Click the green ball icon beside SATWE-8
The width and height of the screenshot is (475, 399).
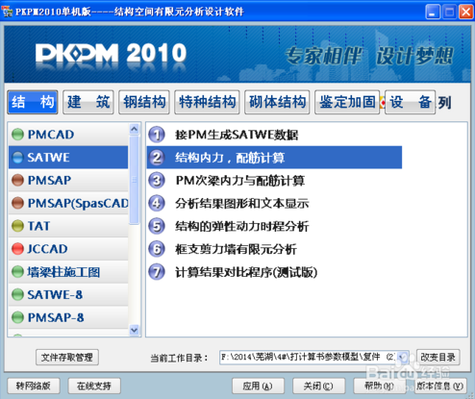pyautogui.click(x=17, y=294)
